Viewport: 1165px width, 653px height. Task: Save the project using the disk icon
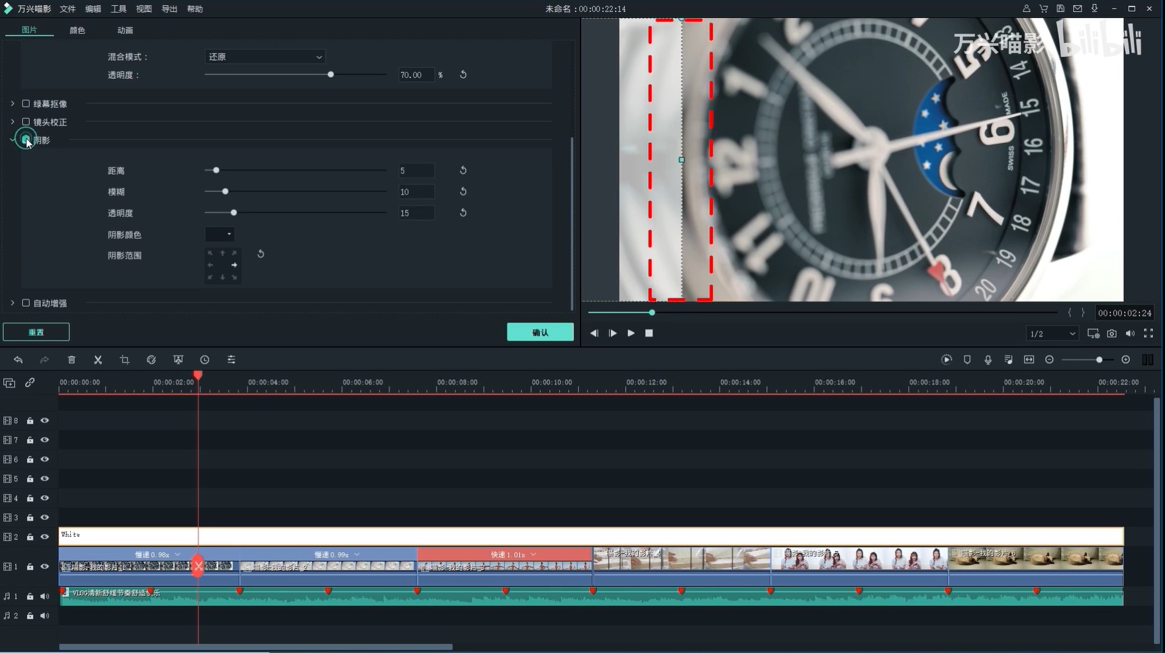point(1060,9)
